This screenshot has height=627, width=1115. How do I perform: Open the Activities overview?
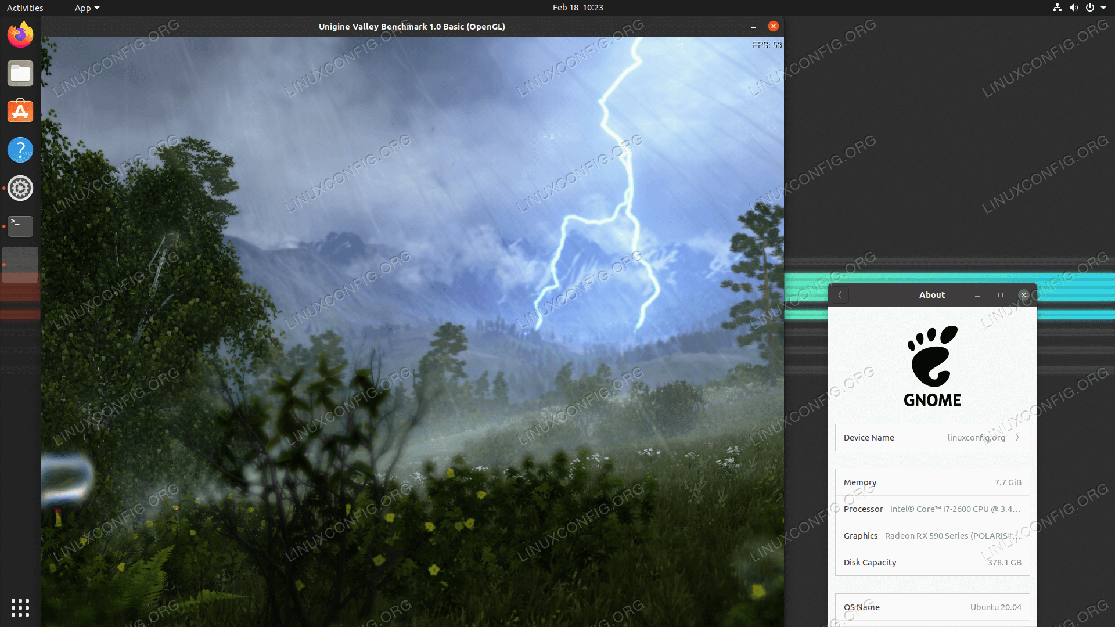point(25,8)
